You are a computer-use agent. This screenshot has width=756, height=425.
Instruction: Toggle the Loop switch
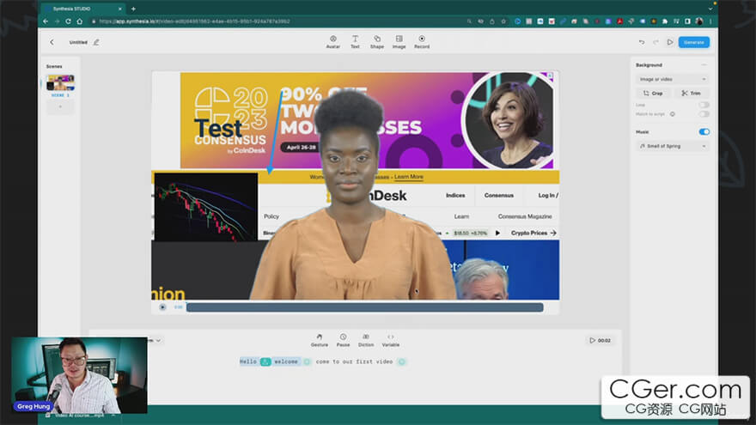(x=704, y=105)
